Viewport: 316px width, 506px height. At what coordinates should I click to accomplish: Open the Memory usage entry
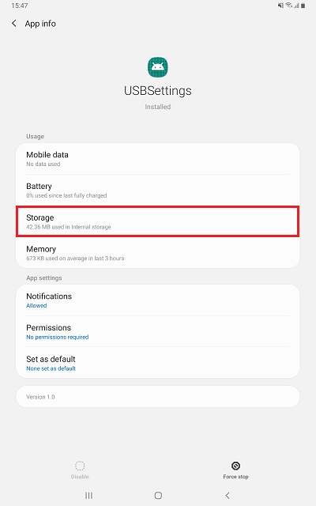158,253
